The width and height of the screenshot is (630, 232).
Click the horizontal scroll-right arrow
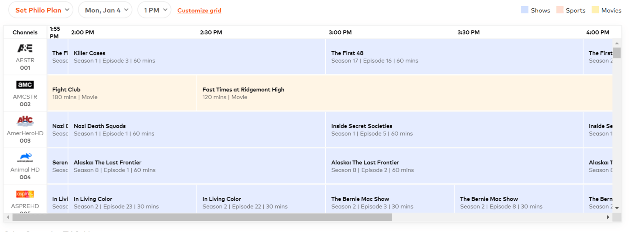pos(609,217)
